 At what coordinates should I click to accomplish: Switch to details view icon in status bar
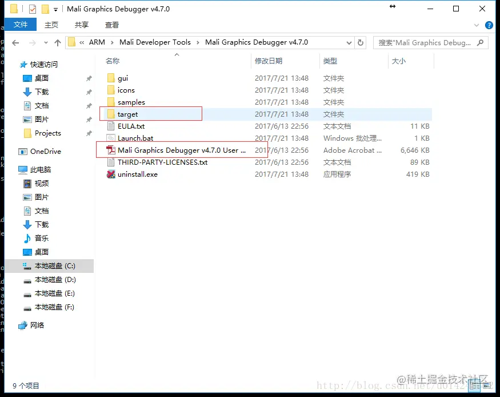[474, 387]
